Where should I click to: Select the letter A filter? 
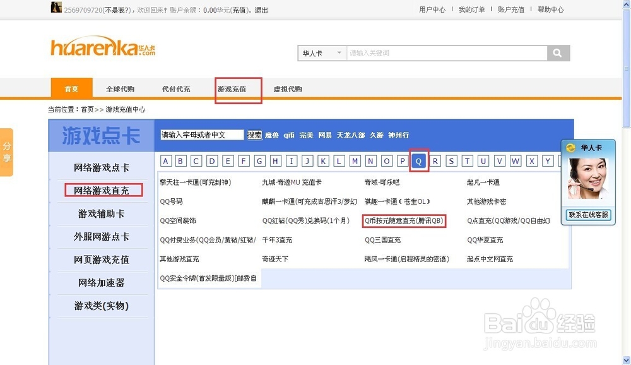coord(165,161)
